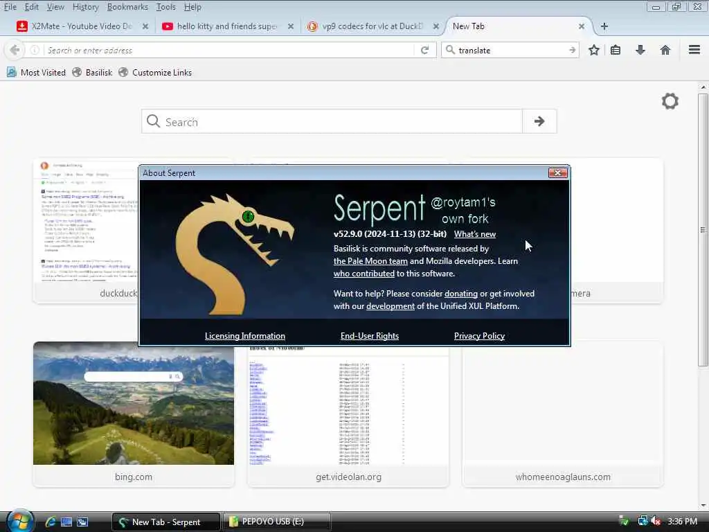Open a new tab with plus button

coord(604,26)
